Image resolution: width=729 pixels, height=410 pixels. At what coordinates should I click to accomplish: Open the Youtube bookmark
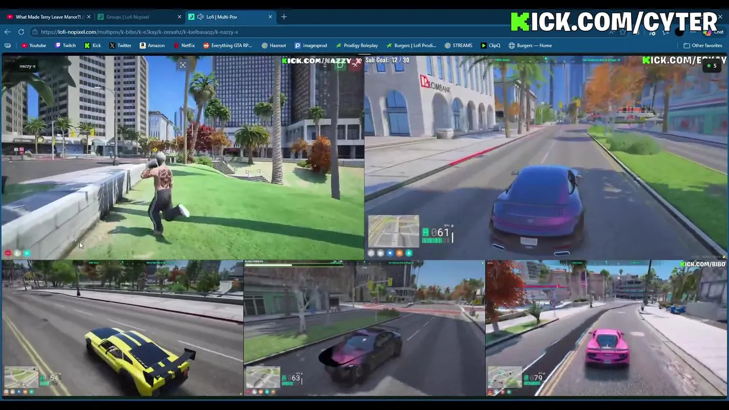click(x=34, y=46)
